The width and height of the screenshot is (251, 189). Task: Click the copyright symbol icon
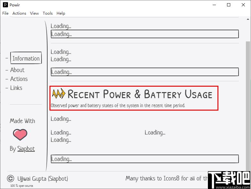[x=11, y=178]
